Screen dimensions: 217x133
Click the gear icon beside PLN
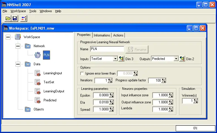tap(38, 55)
